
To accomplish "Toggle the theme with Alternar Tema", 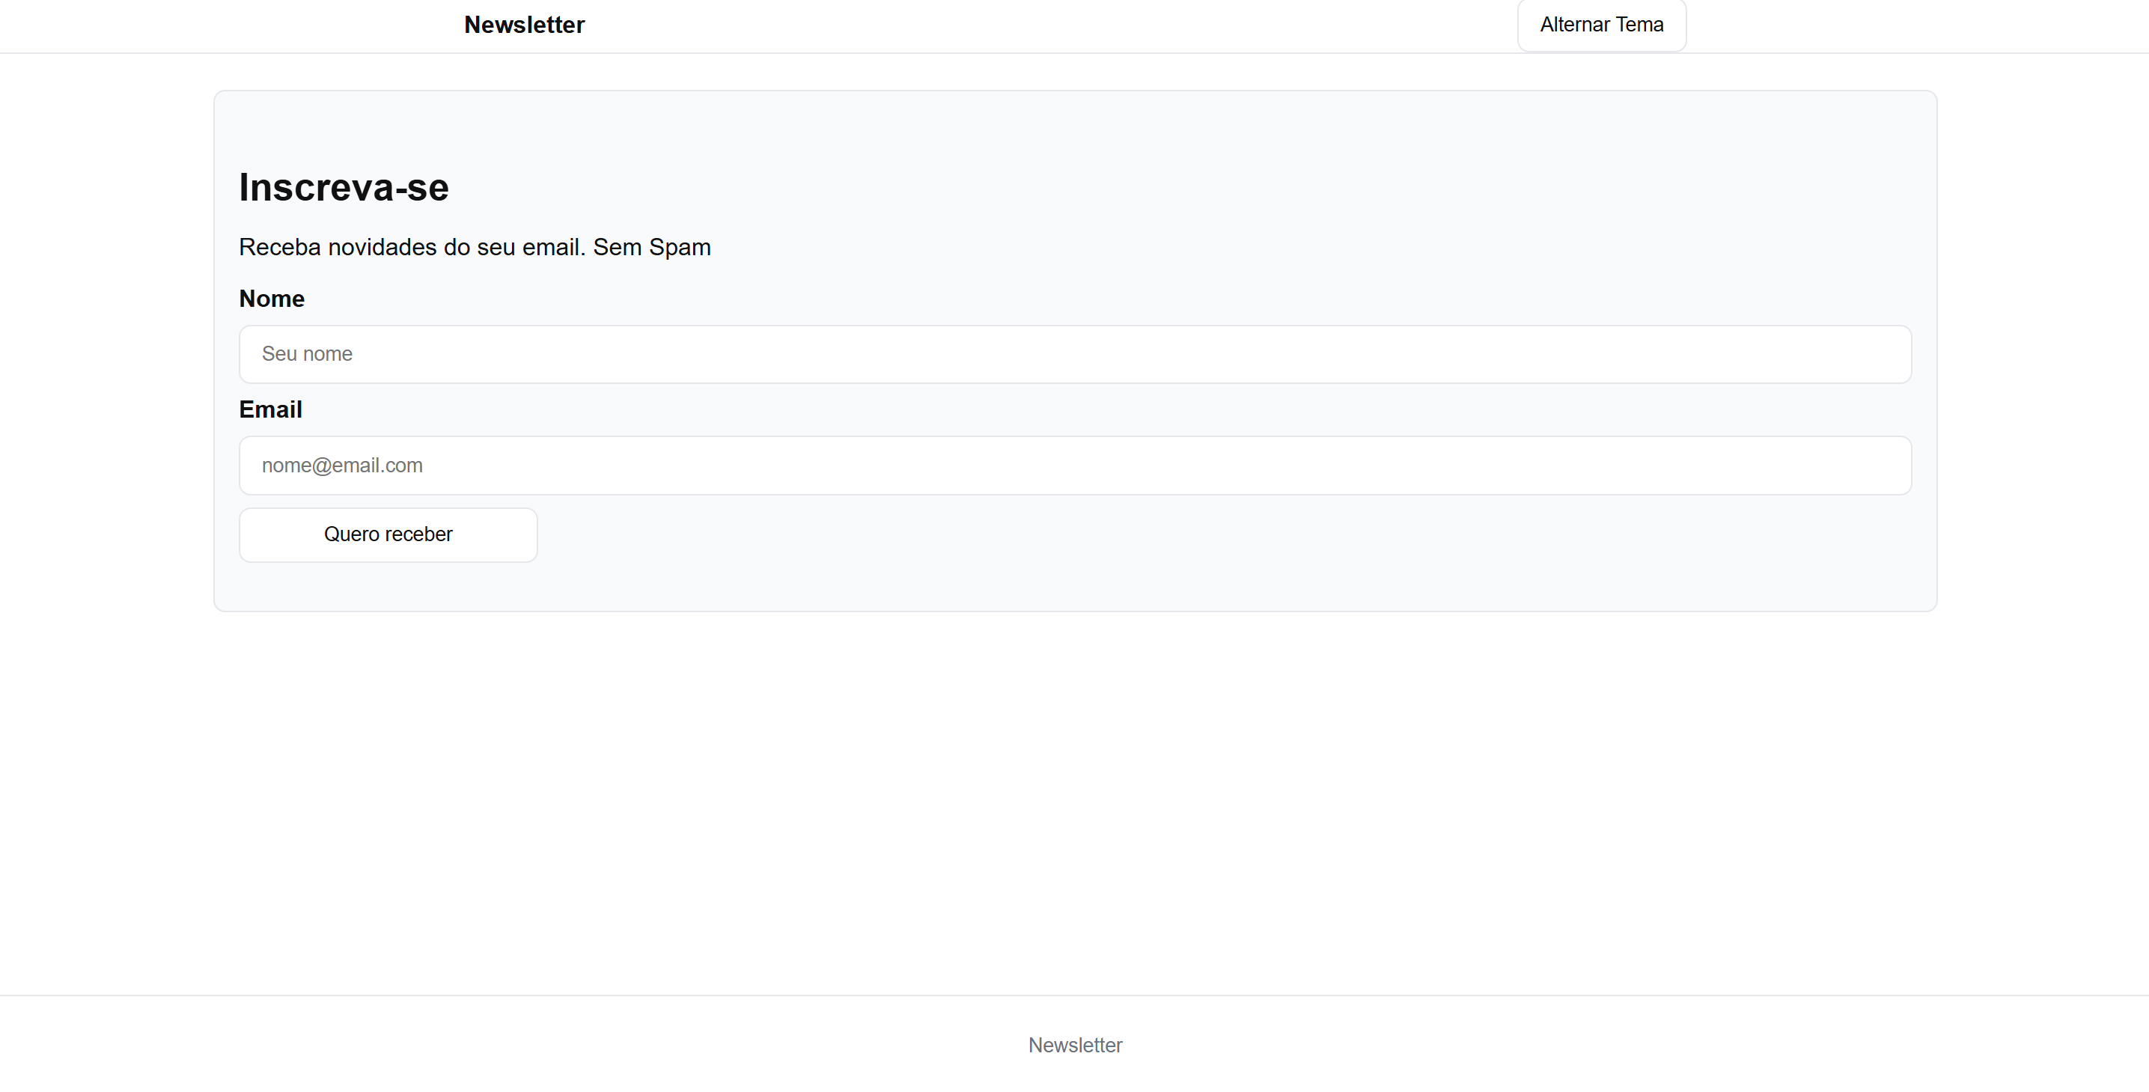I will (1601, 25).
